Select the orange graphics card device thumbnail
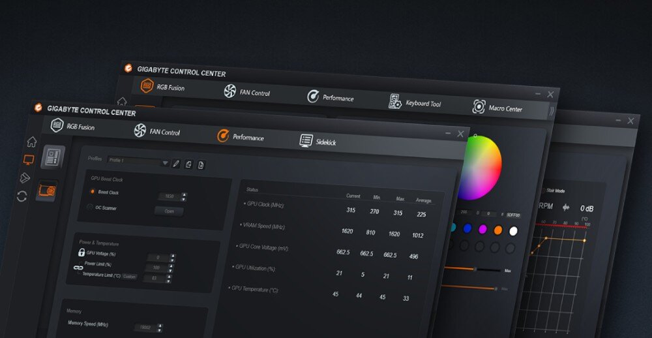Viewport: 652px width, 338px height. tap(46, 191)
